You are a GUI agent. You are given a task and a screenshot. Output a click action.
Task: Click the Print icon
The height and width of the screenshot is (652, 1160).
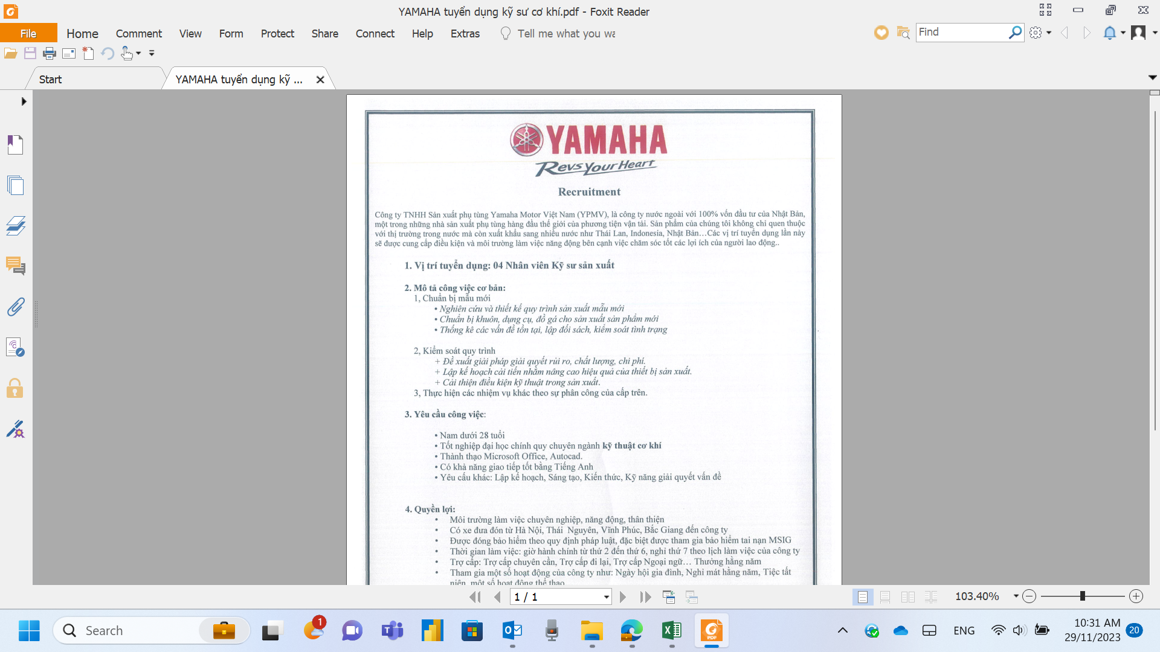50,53
